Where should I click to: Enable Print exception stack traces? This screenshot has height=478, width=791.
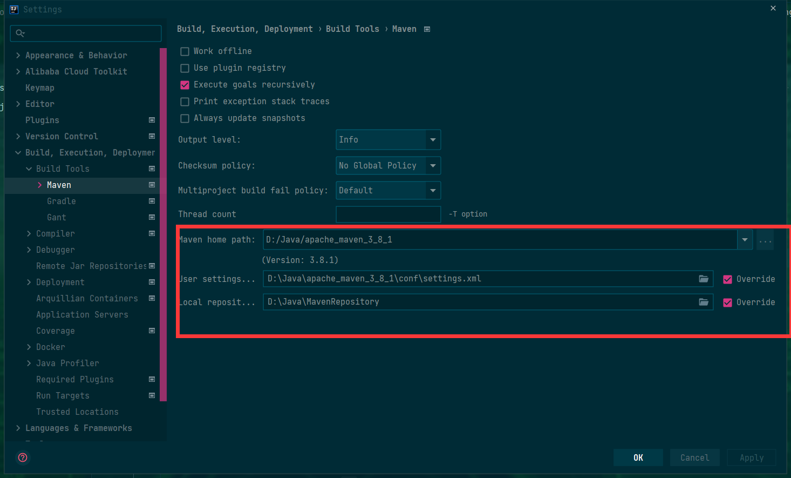tap(185, 102)
